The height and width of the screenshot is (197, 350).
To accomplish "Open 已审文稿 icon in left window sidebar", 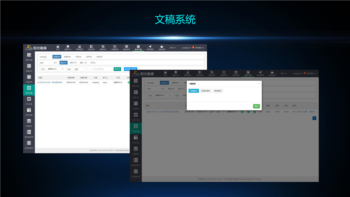I will coord(29,100).
